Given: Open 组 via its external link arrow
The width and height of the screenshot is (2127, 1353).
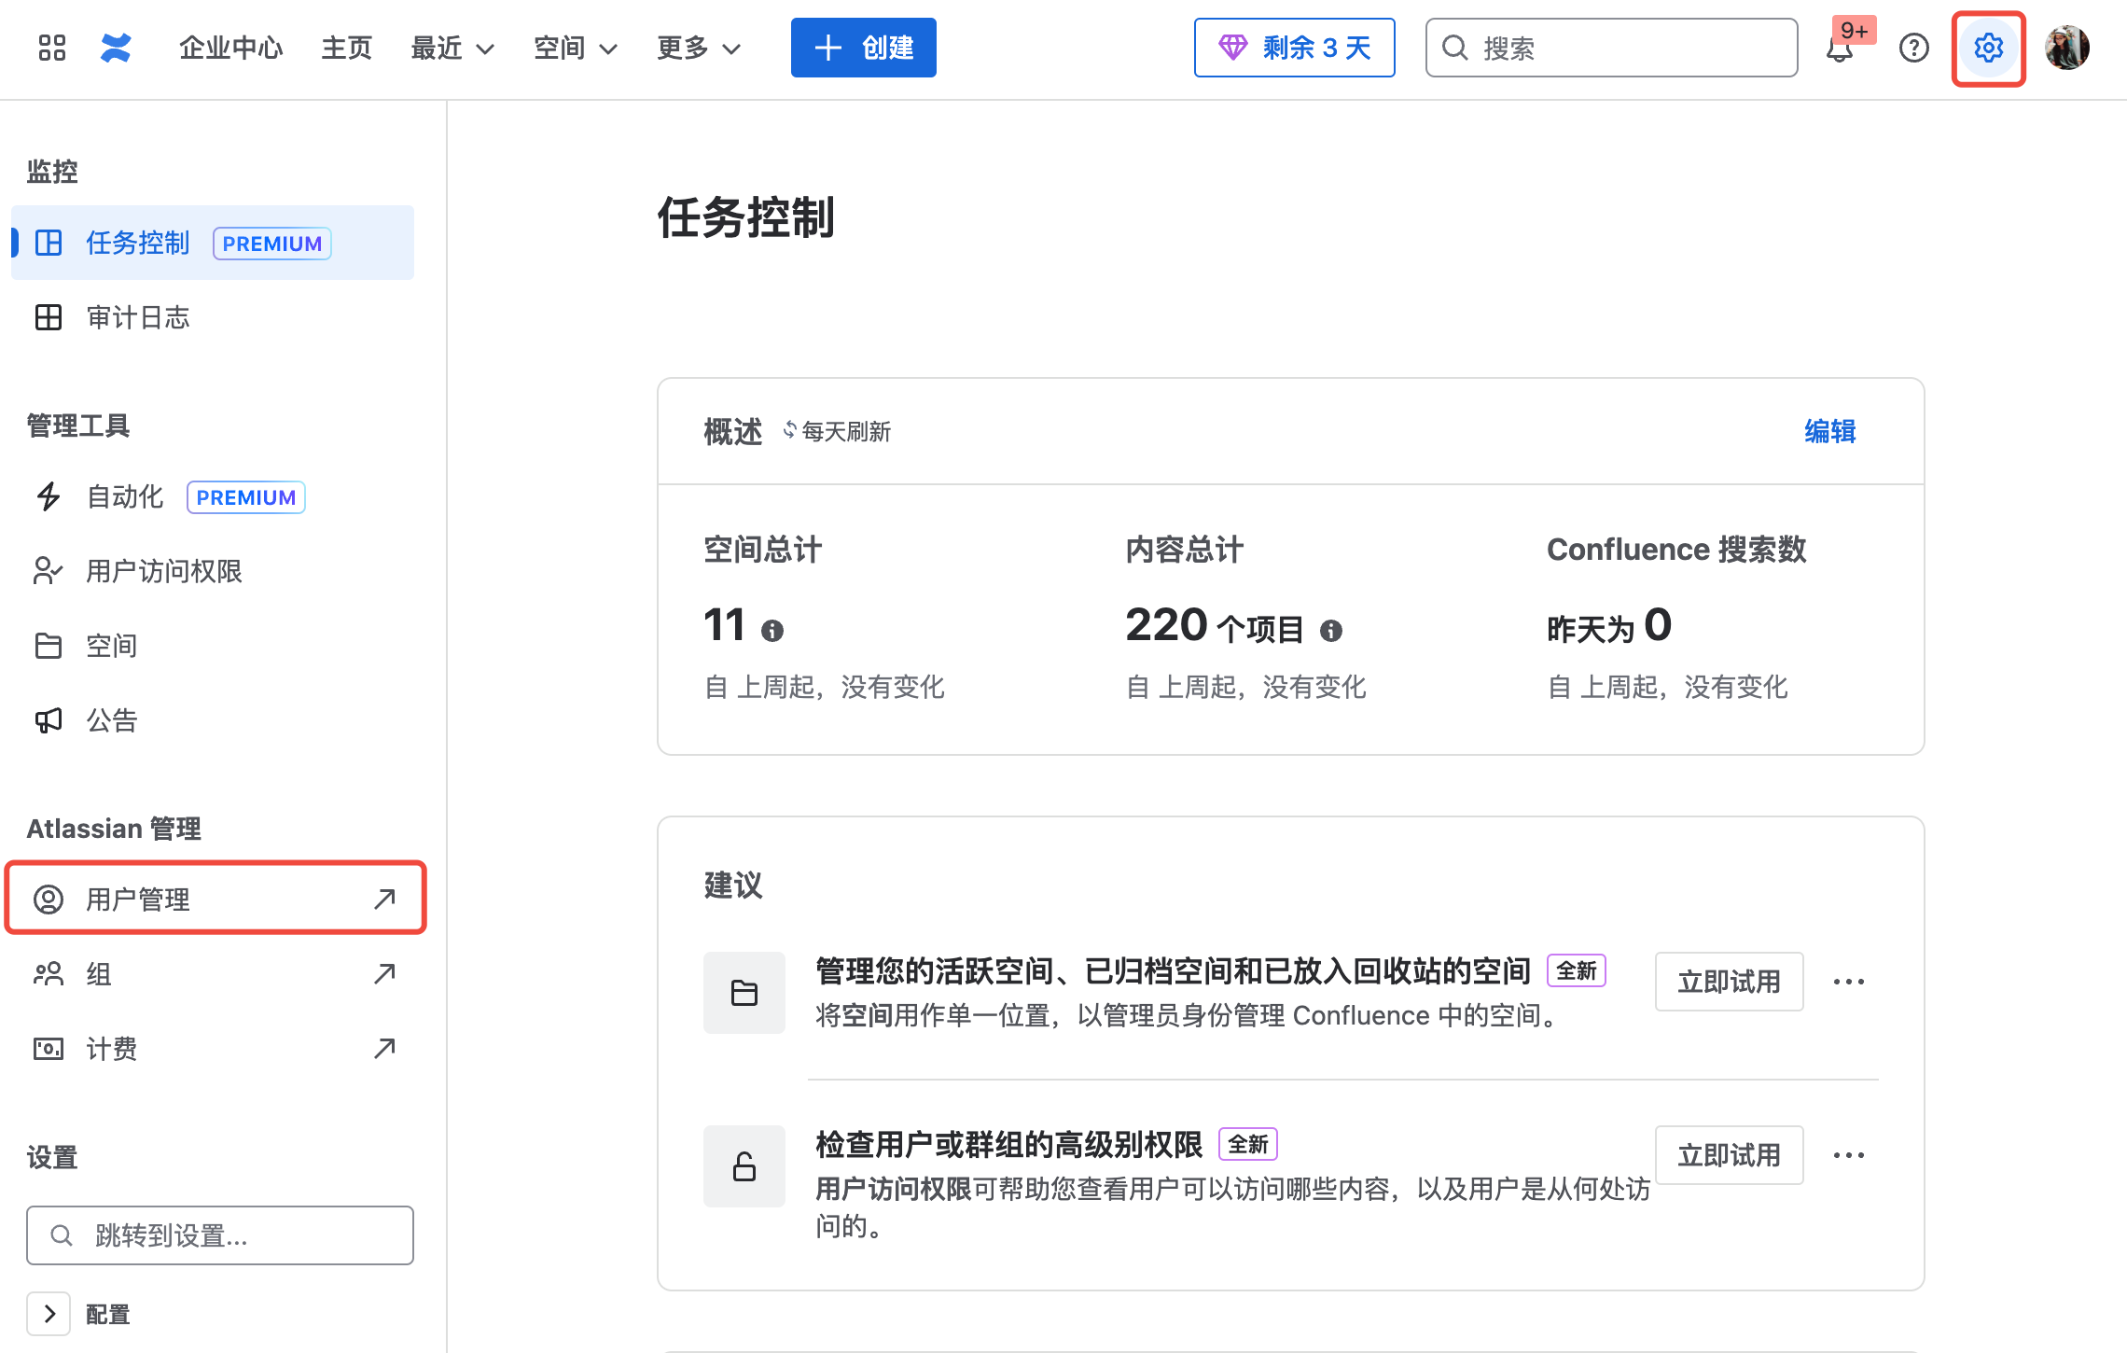Looking at the screenshot, I should click(x=384, y=974).
